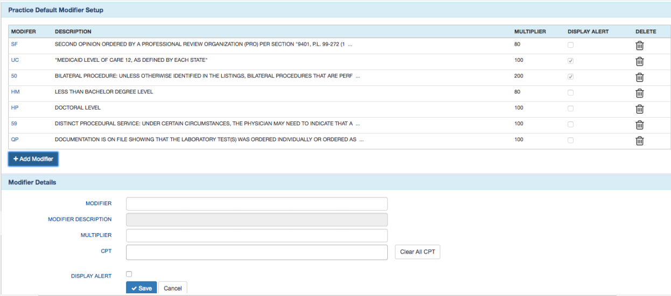
Task: Toggle display alert for SF row
Action: pos(571,45)
